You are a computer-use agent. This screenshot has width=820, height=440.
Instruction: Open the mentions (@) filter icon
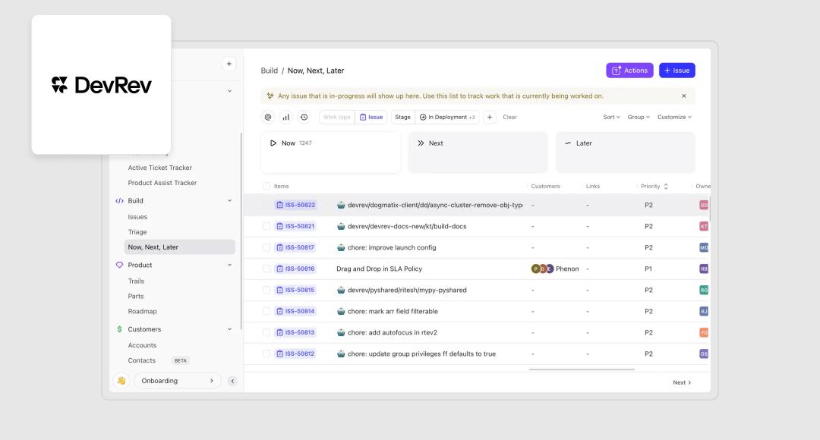(268, 117)
